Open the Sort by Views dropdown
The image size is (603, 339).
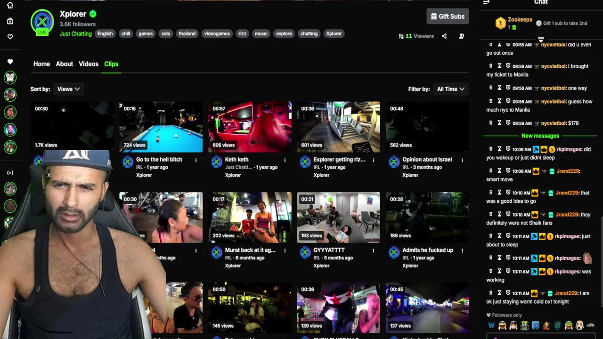[68, 89]
